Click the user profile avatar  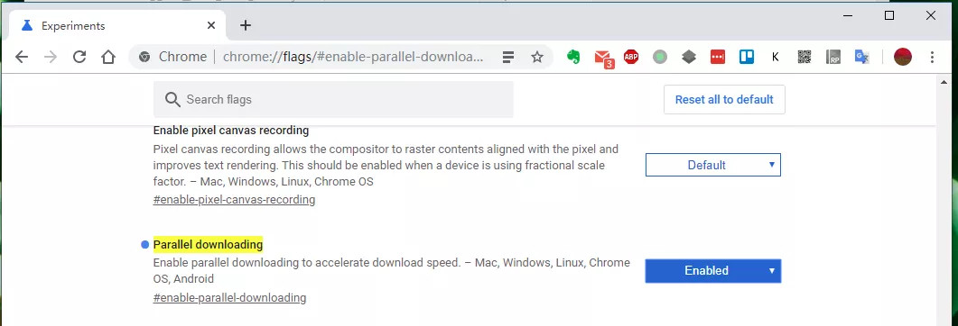[902, 57]
